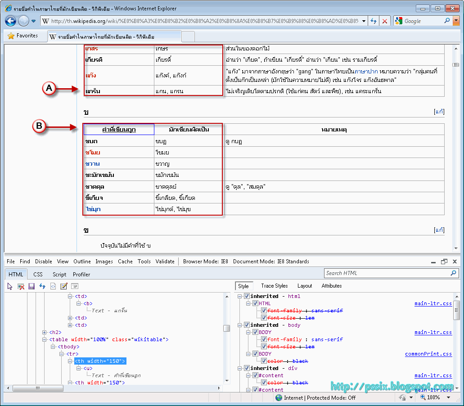Image resolution: width=464 pixels, height=406 pixels.
Task: Click the edit HTML pencil icon
Action: pyautogui.click(x=64, y=286)
